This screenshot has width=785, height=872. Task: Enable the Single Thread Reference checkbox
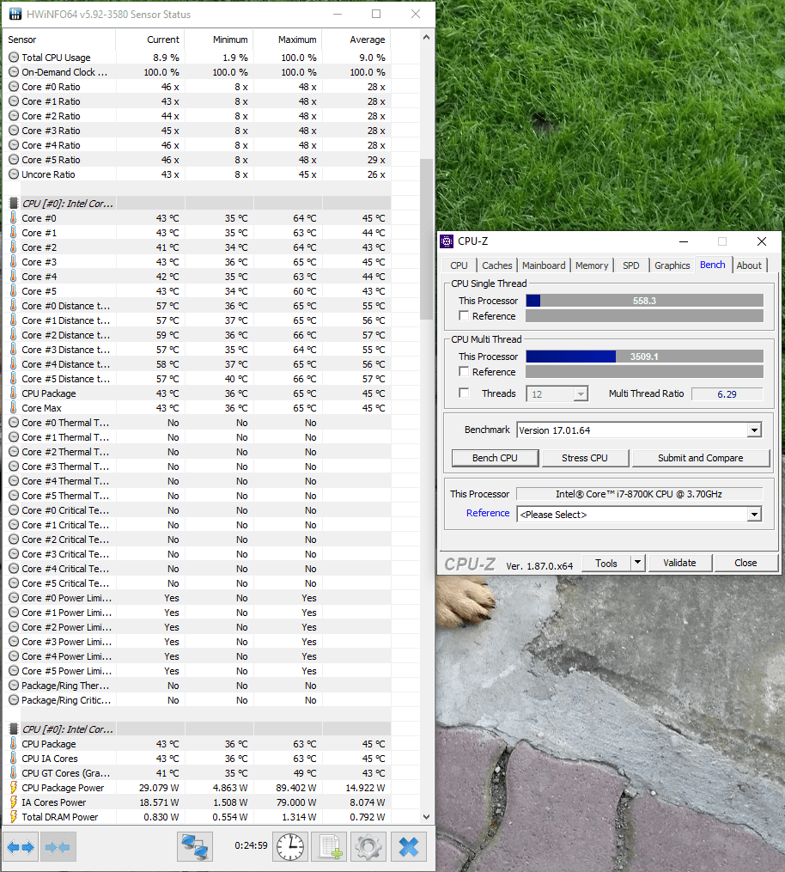click(x=464, y=316)
